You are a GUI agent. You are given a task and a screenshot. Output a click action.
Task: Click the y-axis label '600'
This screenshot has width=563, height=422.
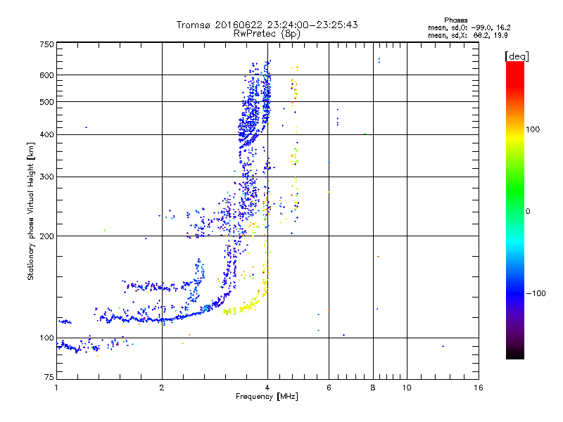point(46,75)
